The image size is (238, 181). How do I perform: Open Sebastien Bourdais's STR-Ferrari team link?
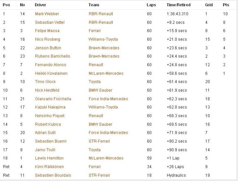(99, 175)
